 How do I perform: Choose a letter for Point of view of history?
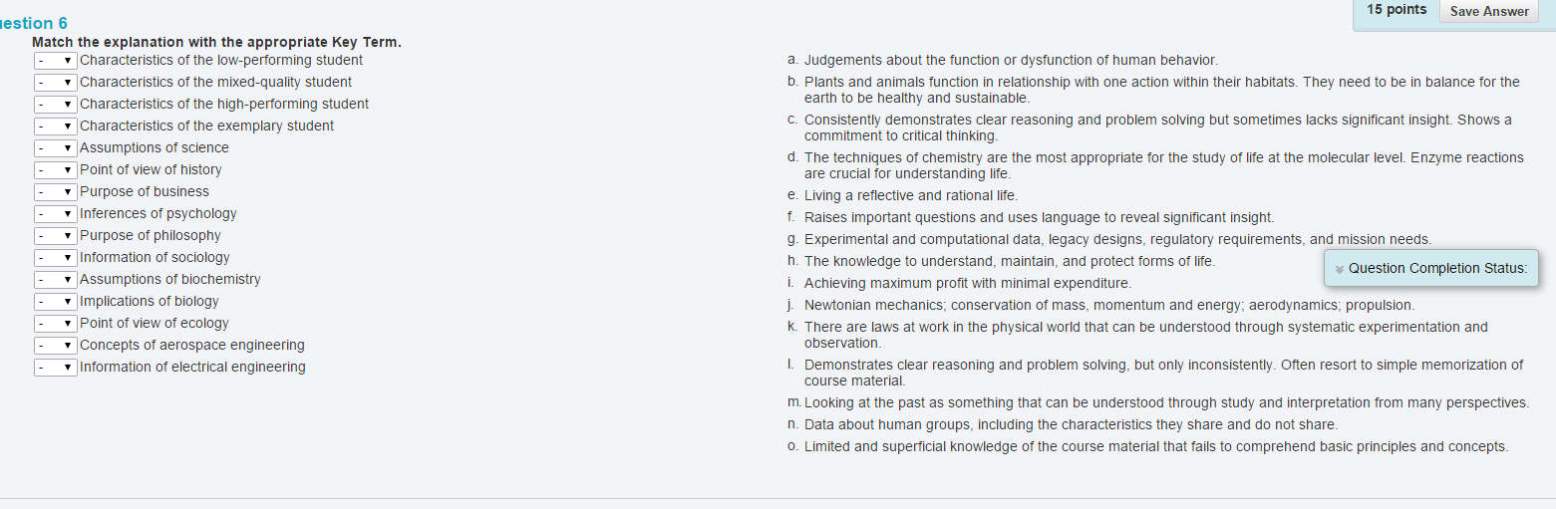(x=56, y=170)
